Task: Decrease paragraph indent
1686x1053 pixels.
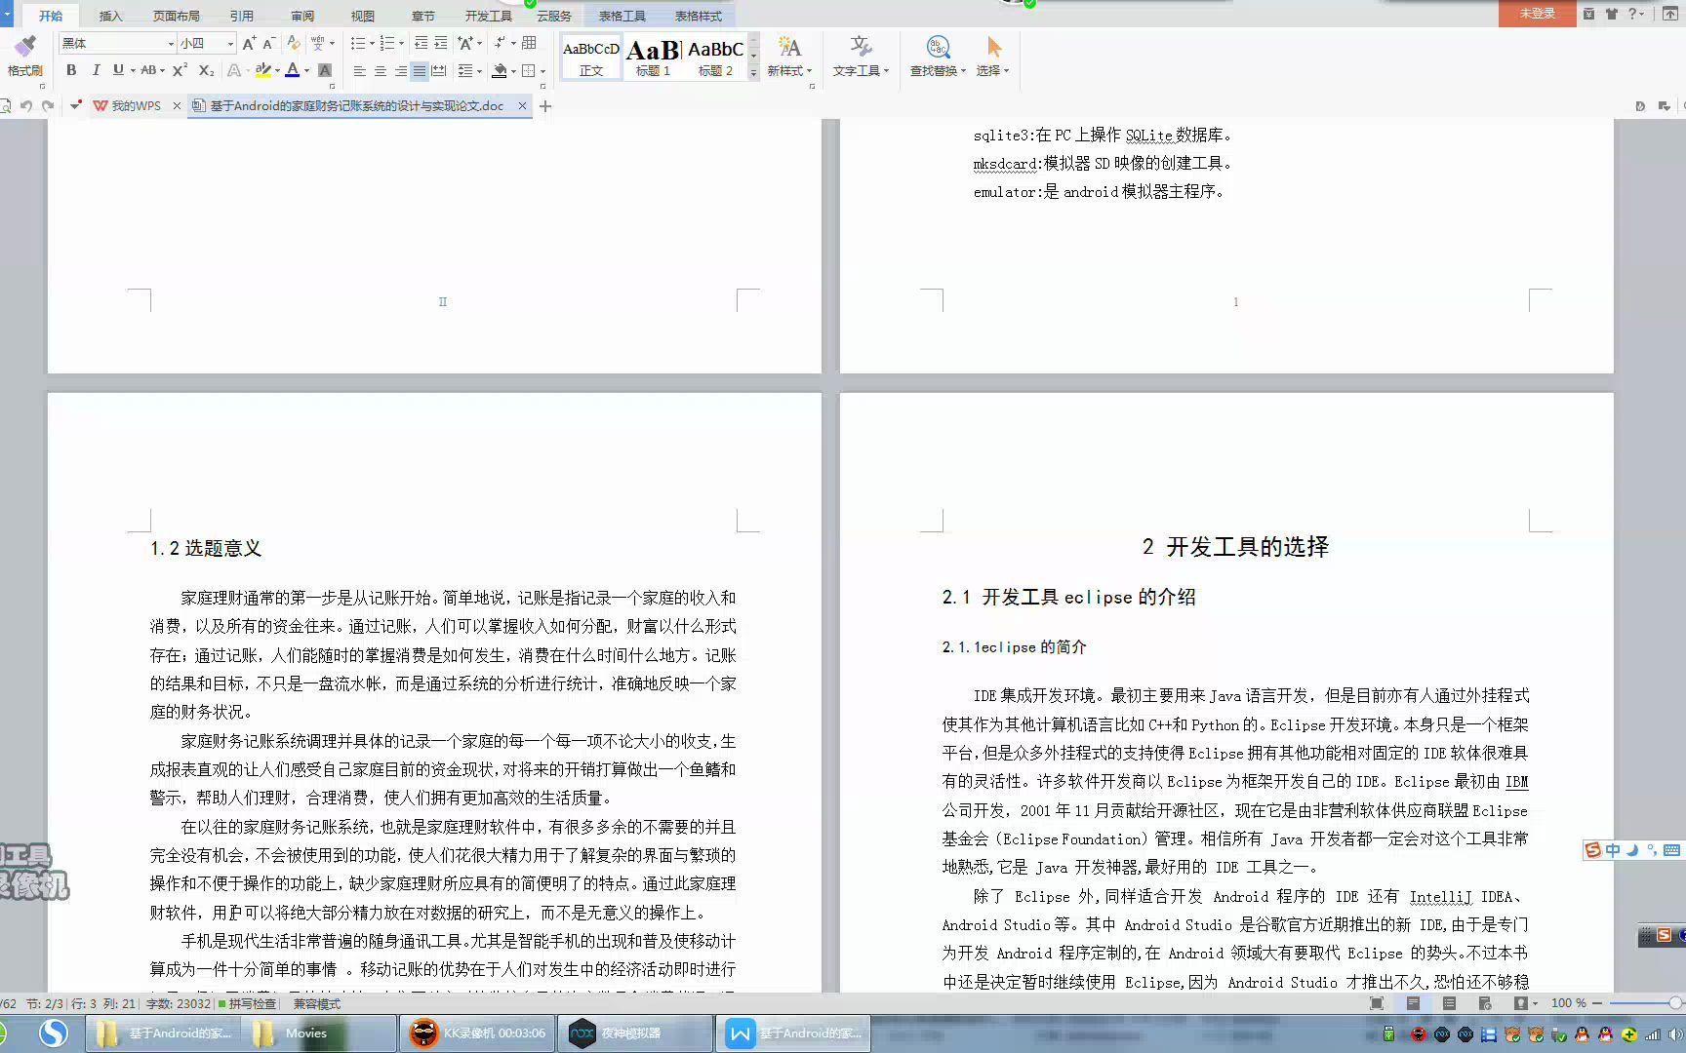Action: pos(421,43)
